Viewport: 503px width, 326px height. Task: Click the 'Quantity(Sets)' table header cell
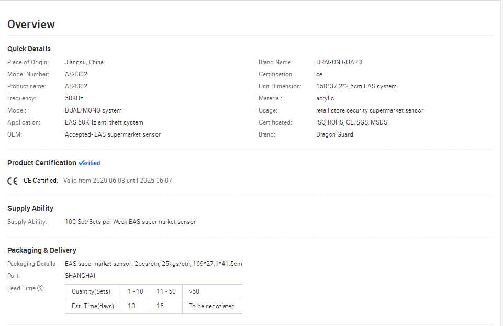click(93, 291)
